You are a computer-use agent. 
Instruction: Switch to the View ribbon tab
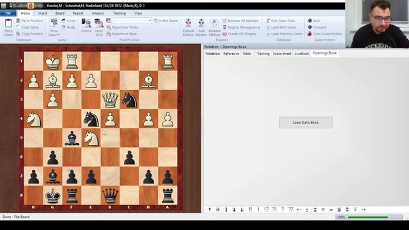tap(138, 13)
